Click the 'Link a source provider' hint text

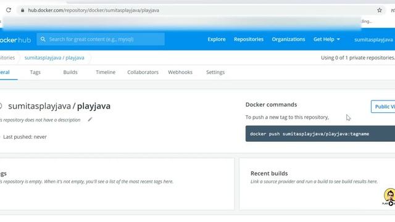314,181
